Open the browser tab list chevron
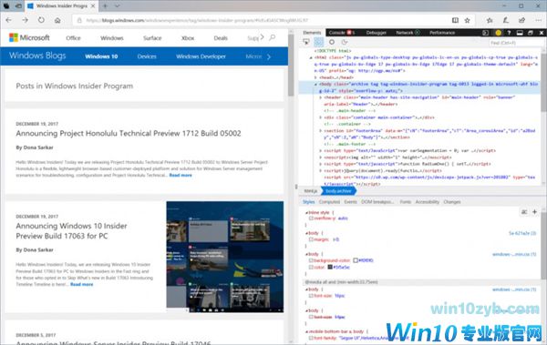This screenshot has height=345, width=547. [x=118, y=6]
